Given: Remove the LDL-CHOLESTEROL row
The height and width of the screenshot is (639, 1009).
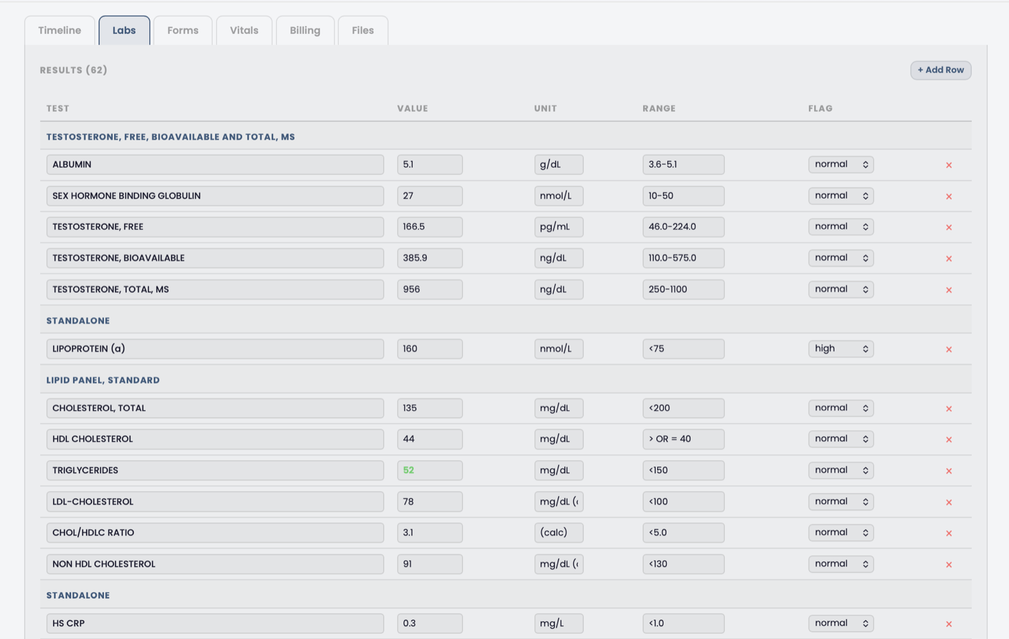Looking at the screenshot, I should coord(948,503).
